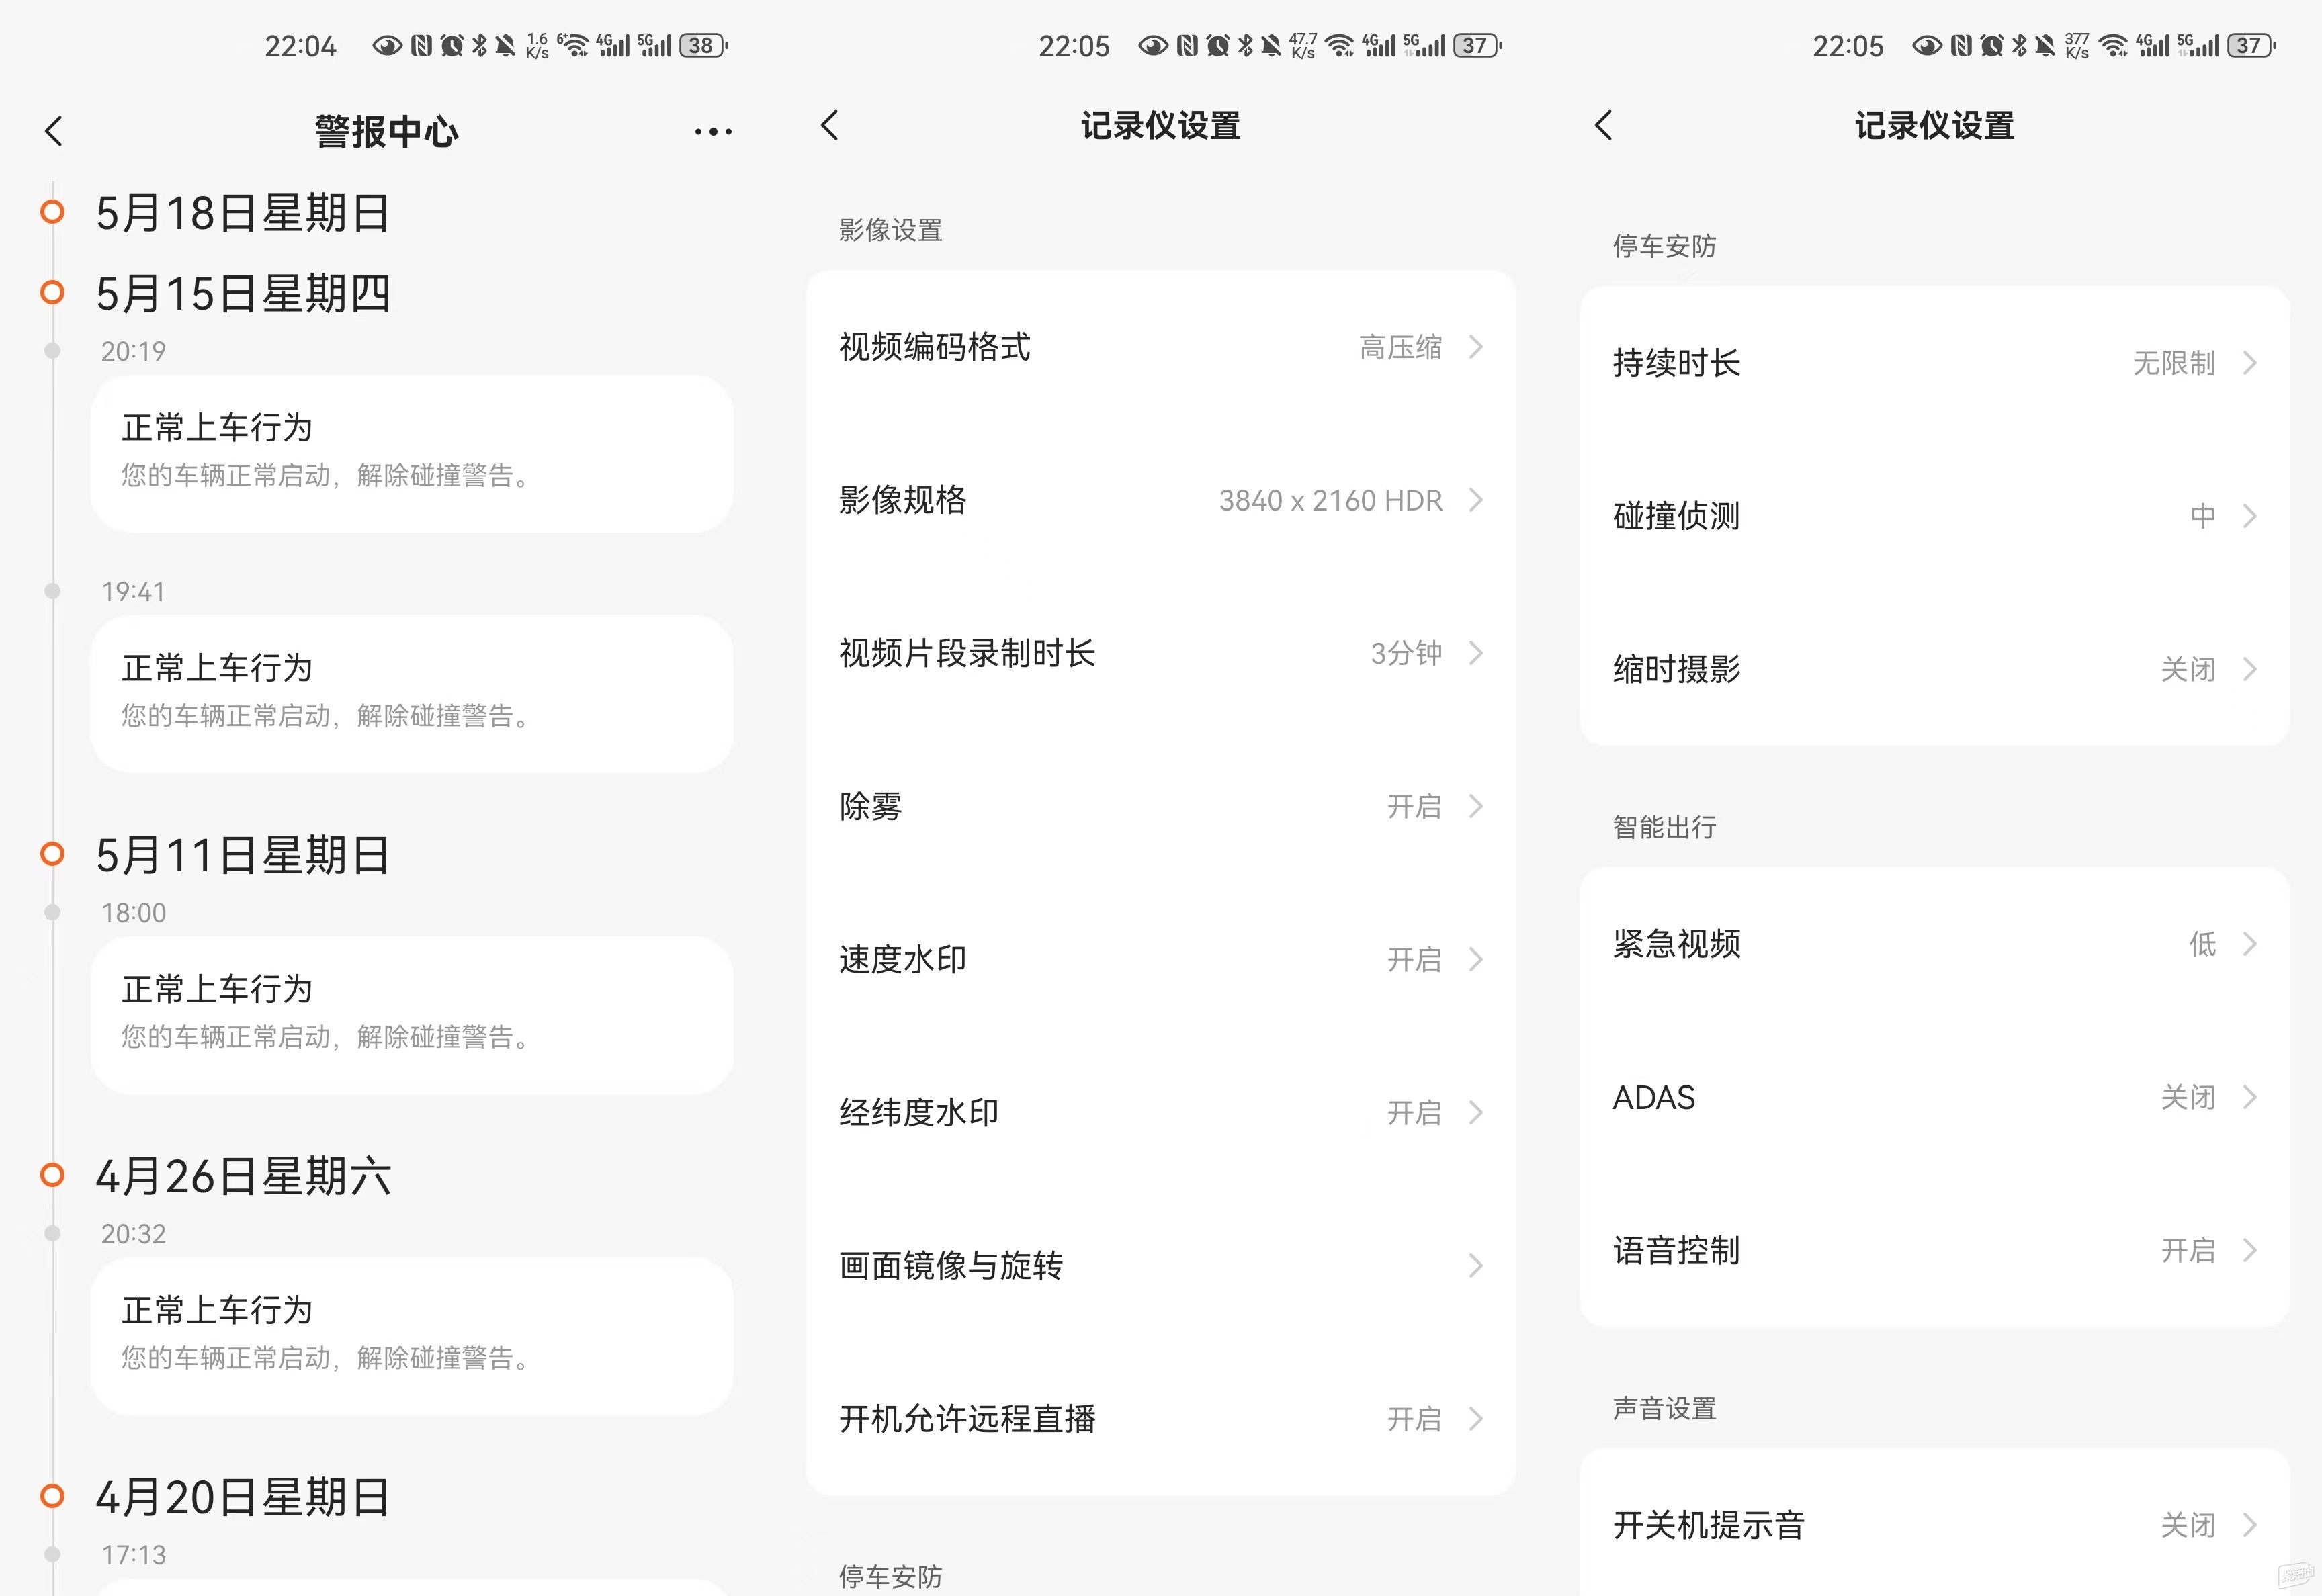Expand chevron on 画面镜像与旋转 row

pos(1476,1266)
